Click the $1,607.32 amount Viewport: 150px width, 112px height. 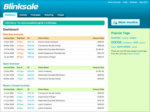100,71
